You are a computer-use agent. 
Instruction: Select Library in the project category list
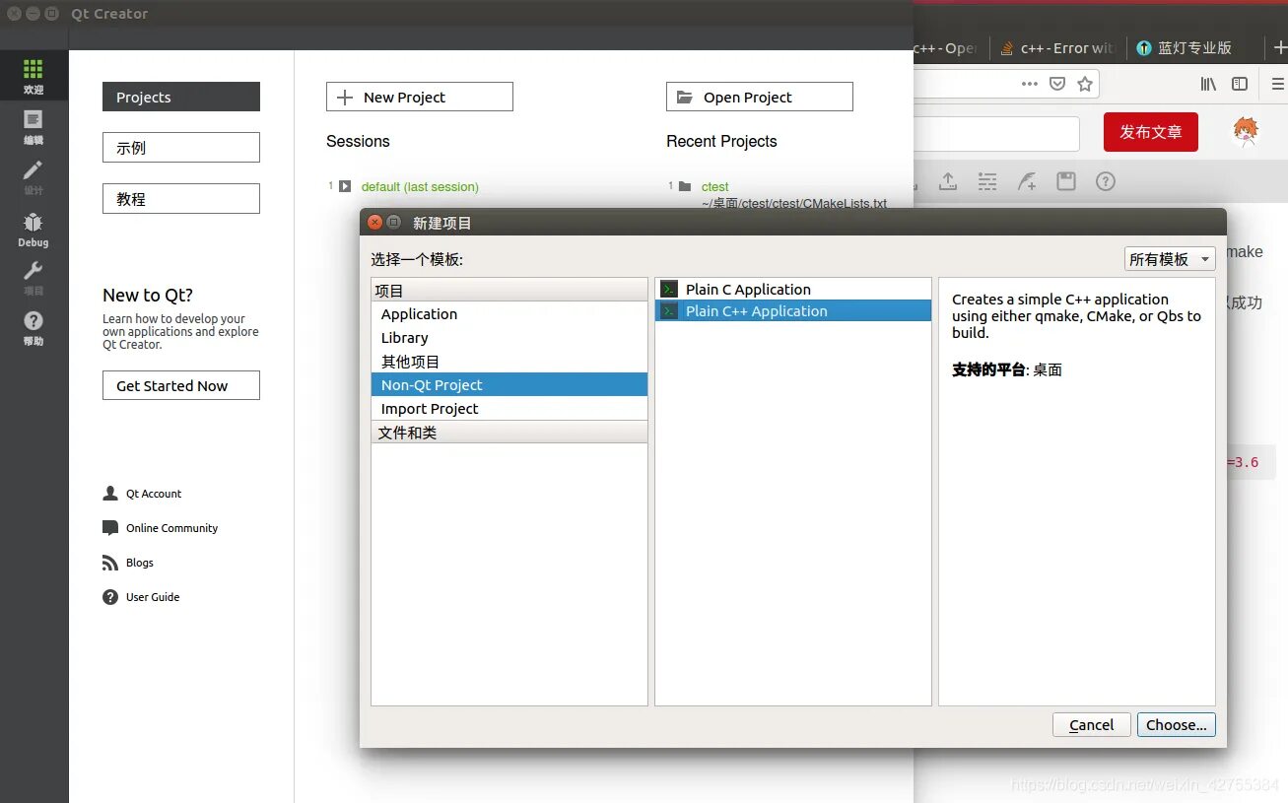[x=509, y=338]
